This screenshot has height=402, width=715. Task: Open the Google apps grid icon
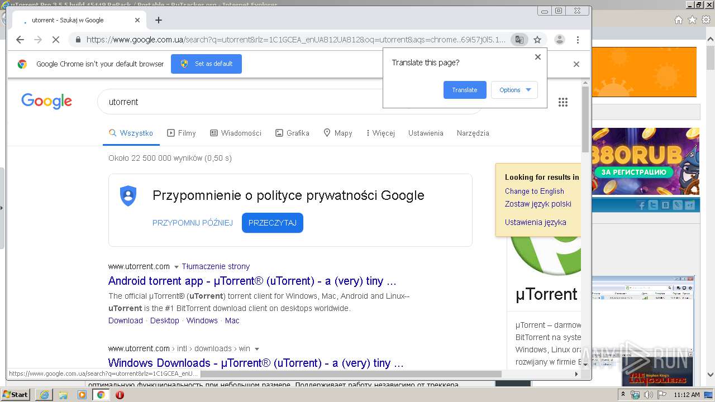[x=563, y=102]
